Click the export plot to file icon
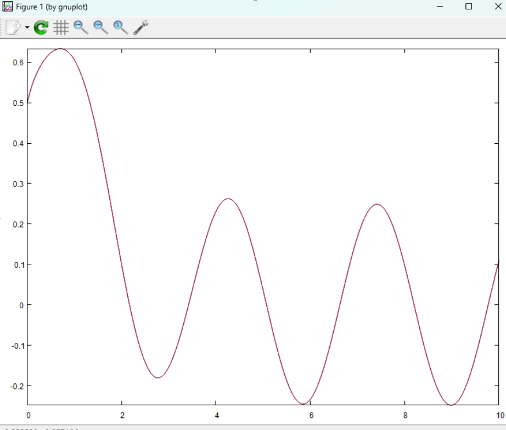This screenshot has width=506, height=430. [13, 27]
